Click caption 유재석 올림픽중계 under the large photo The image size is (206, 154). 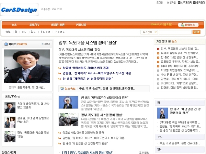click(27, 87)
